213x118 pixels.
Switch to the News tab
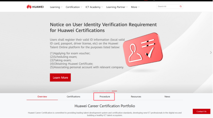(167, 96)
